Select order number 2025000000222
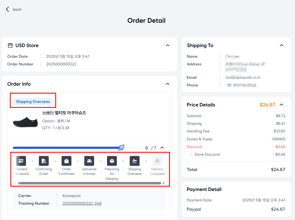The height and width of the screenshot is (220, 295). (x=61, y=64)
